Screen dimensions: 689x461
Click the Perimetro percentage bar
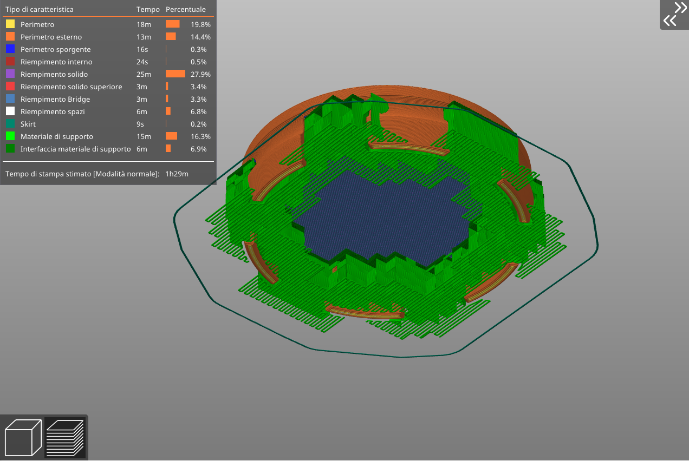click(173, 24)
